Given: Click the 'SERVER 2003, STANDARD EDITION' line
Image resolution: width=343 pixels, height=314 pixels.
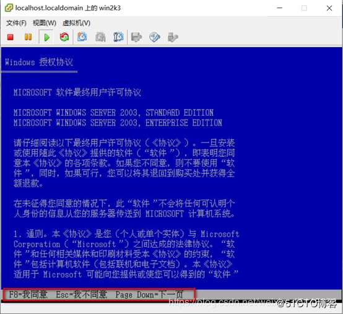Looking at the screenshot, I should pos(113,113).
